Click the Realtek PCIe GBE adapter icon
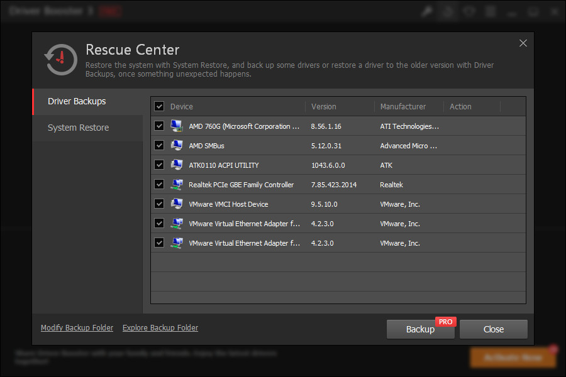Image resolution: width=566 pixels, height=377 pixels. coord(177,184)
